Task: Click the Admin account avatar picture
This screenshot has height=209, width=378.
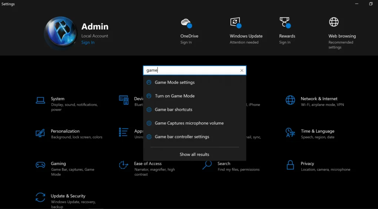Action: tap(61, 33)
